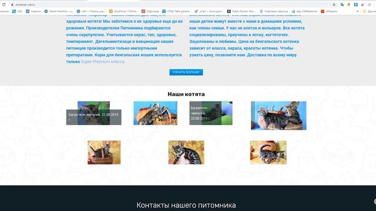The height and width of the screenshot is (211, 376).
Task: Click the Контакты нашего питомника heading
Action: tap(186, 205)
